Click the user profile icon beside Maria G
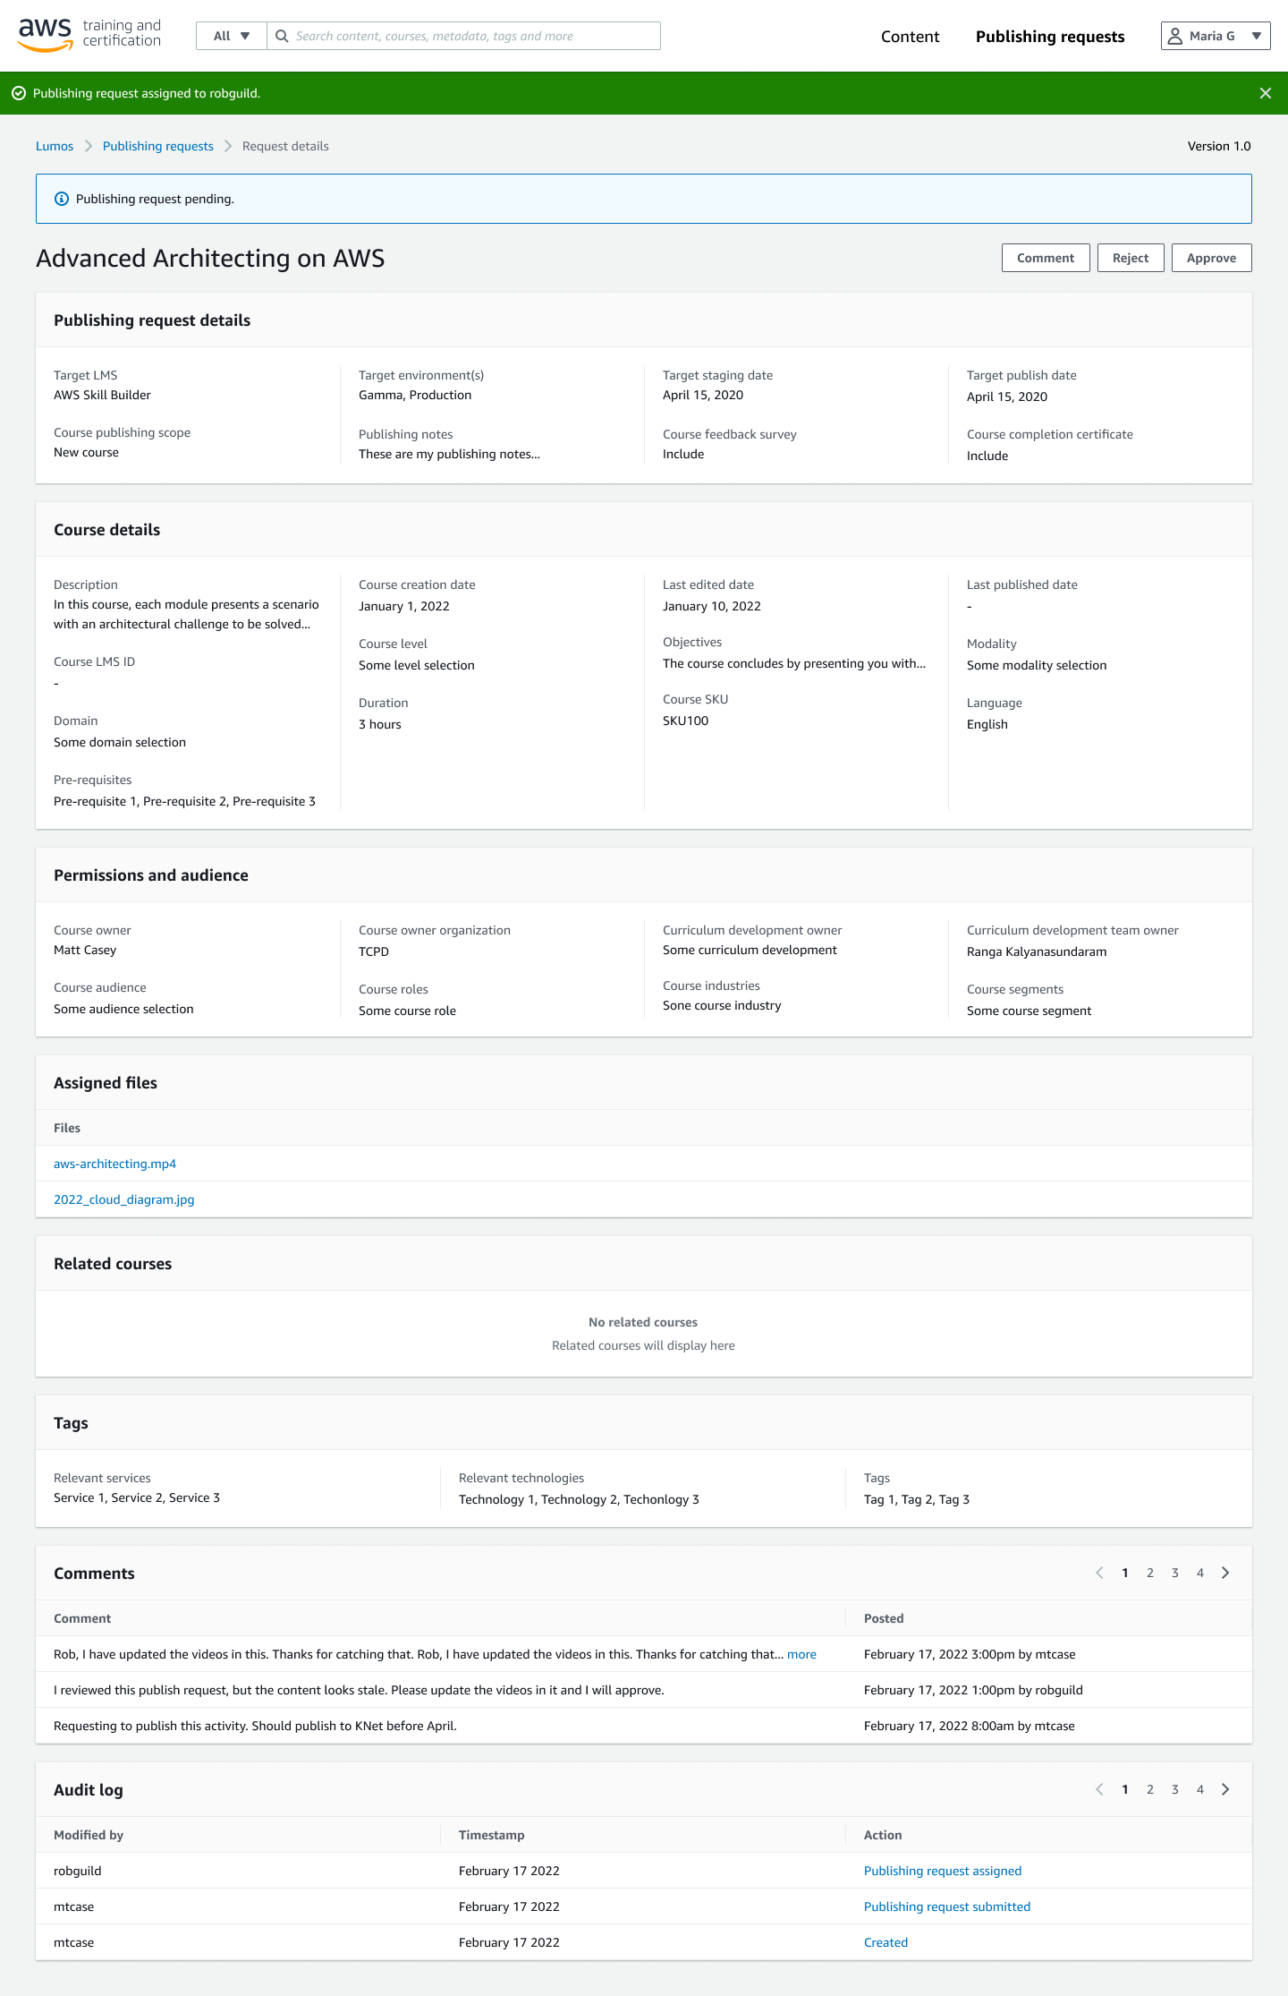Image resolution: width=1288 pixels, height=1996 pixels. coord(1175,36)
